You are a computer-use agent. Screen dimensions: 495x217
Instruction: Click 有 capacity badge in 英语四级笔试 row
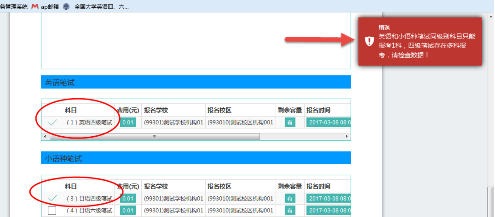(x=290, y=122)
